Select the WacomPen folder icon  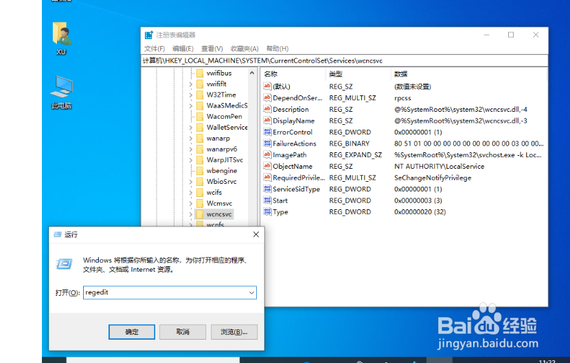point(200,116)
